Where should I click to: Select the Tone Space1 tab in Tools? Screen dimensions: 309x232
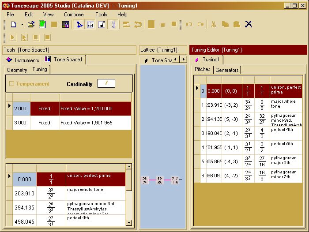[64, 60]
